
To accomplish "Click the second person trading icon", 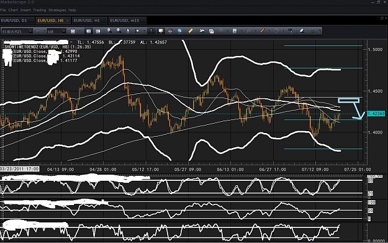I will [119, 30].
